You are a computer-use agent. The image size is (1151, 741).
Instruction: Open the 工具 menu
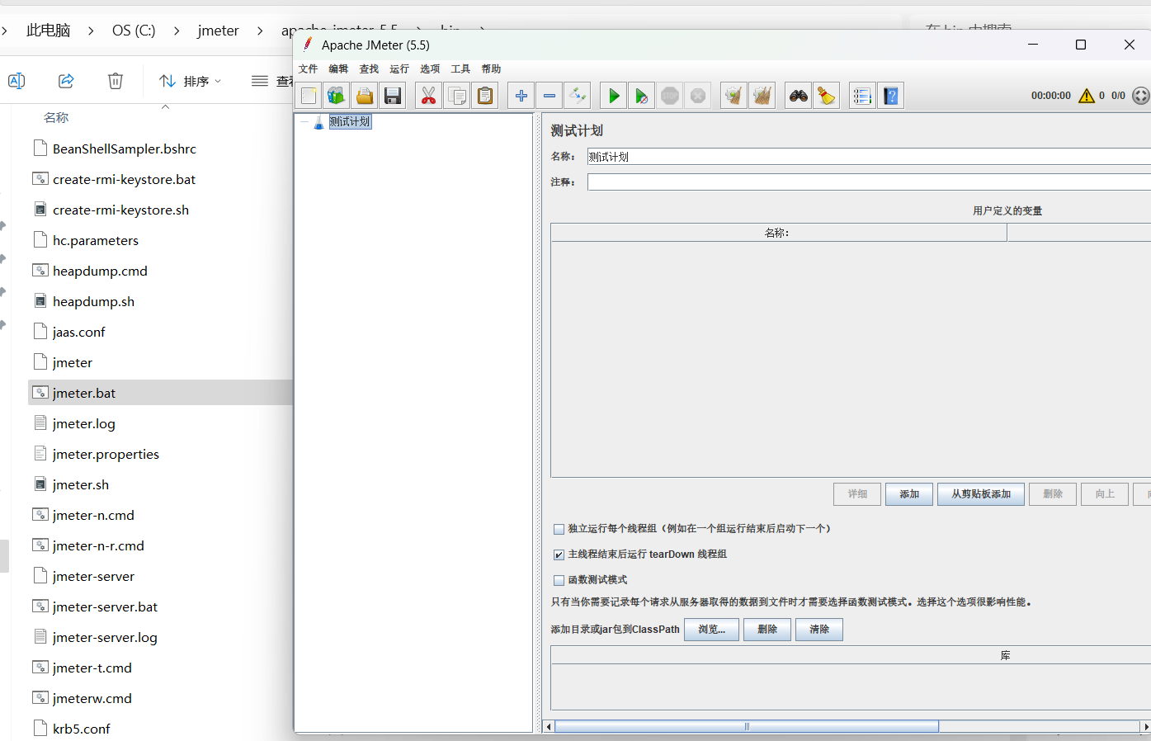[460, 69]
